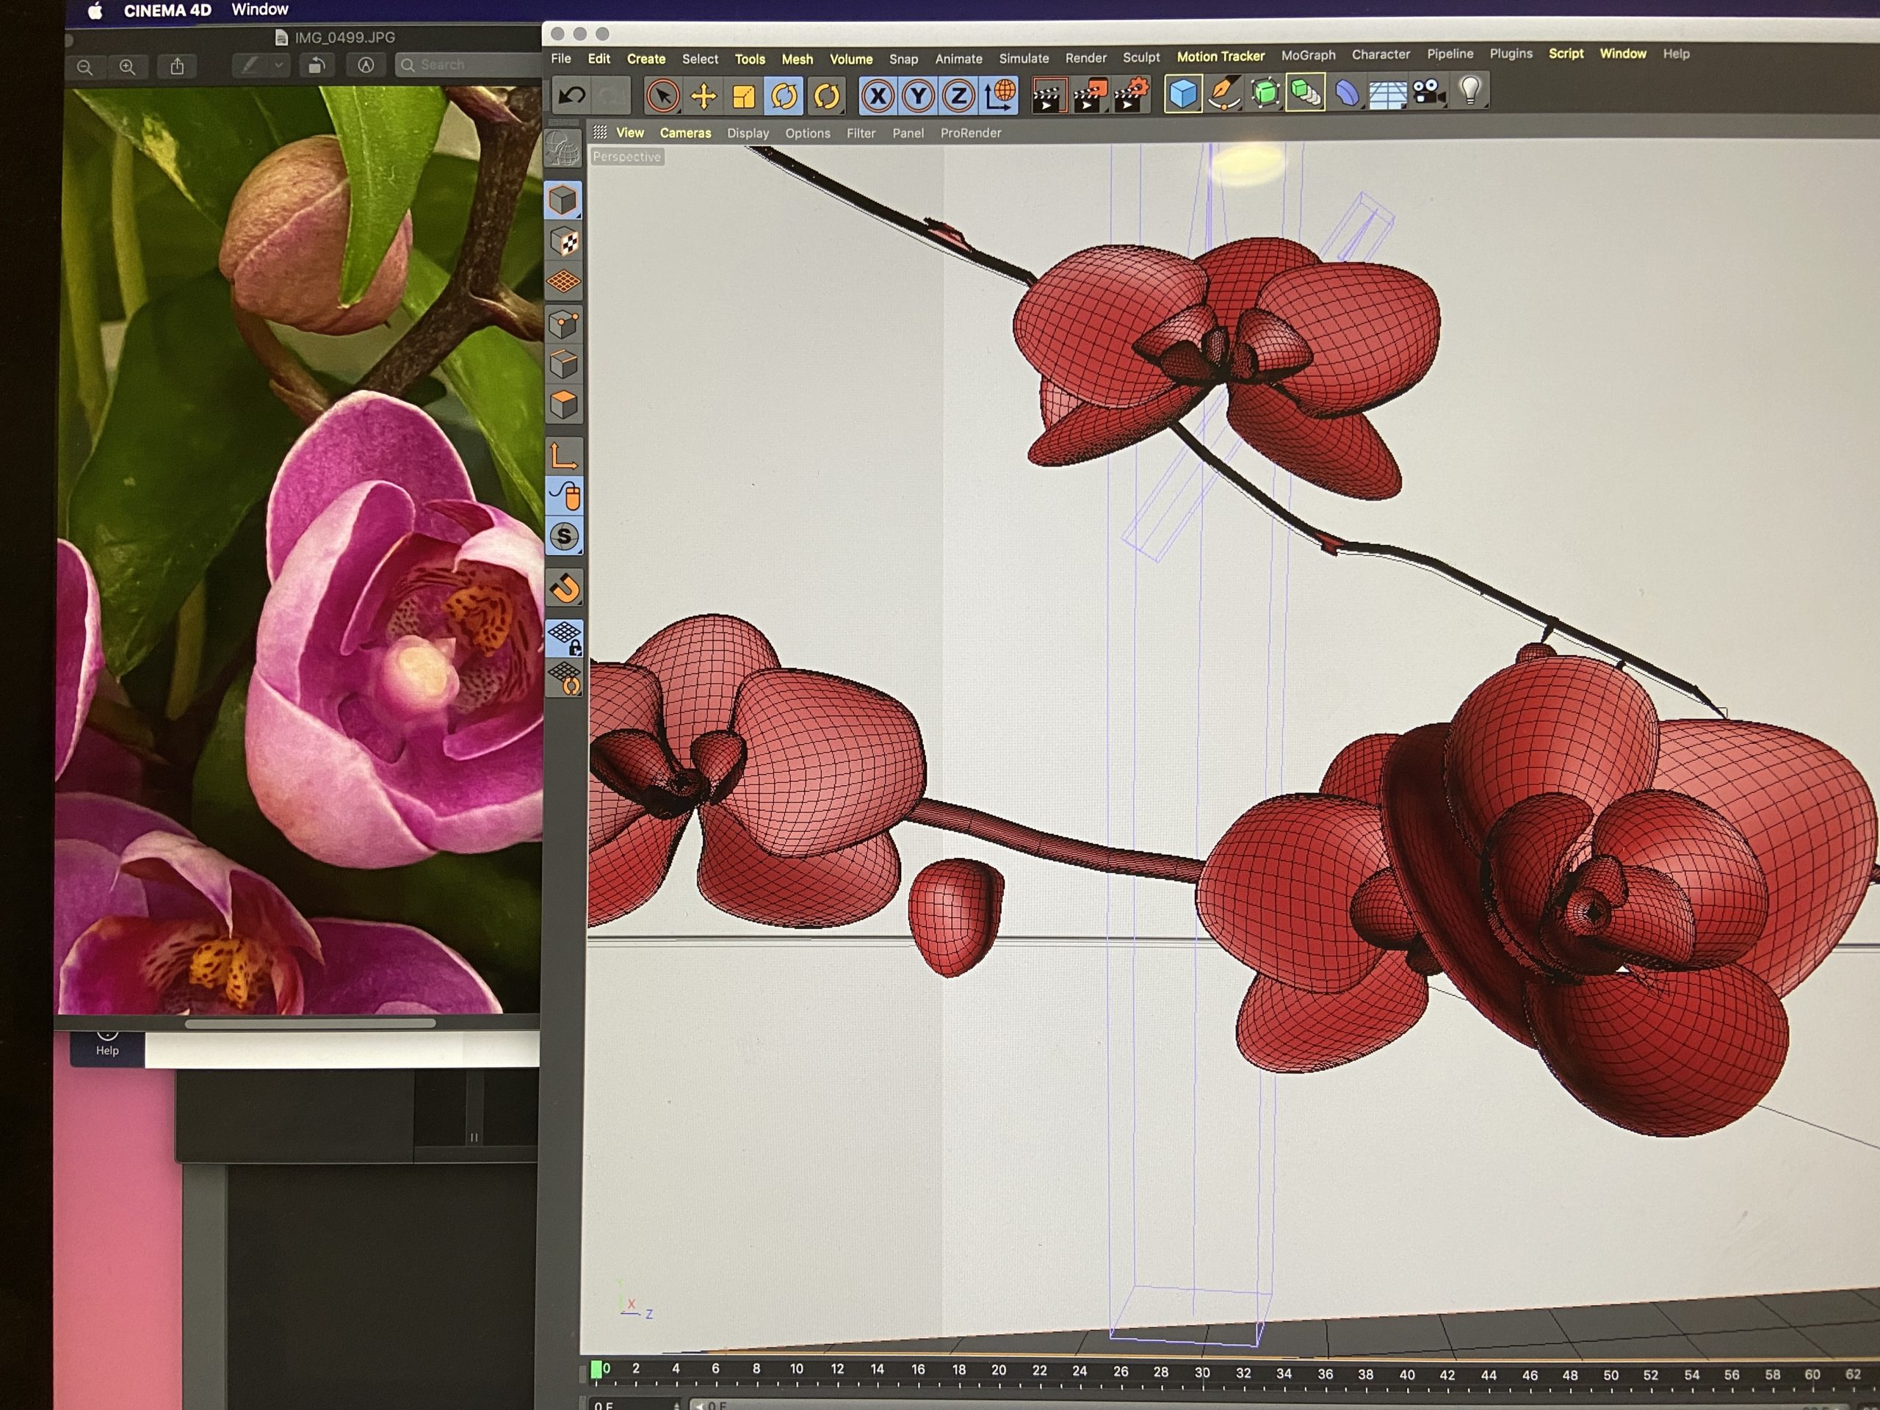Switch to Points mode
Screen dimensions: 1880x1410
[563, 324]
